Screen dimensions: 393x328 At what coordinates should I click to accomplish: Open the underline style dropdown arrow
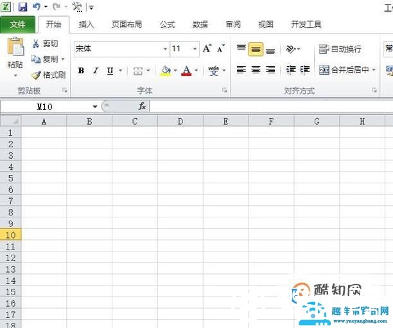[120, 71]
